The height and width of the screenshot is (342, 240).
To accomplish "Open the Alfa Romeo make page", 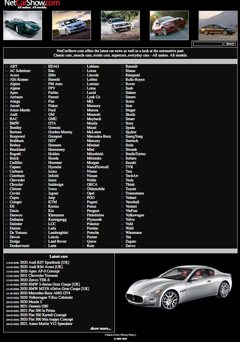I will (19, 80).
